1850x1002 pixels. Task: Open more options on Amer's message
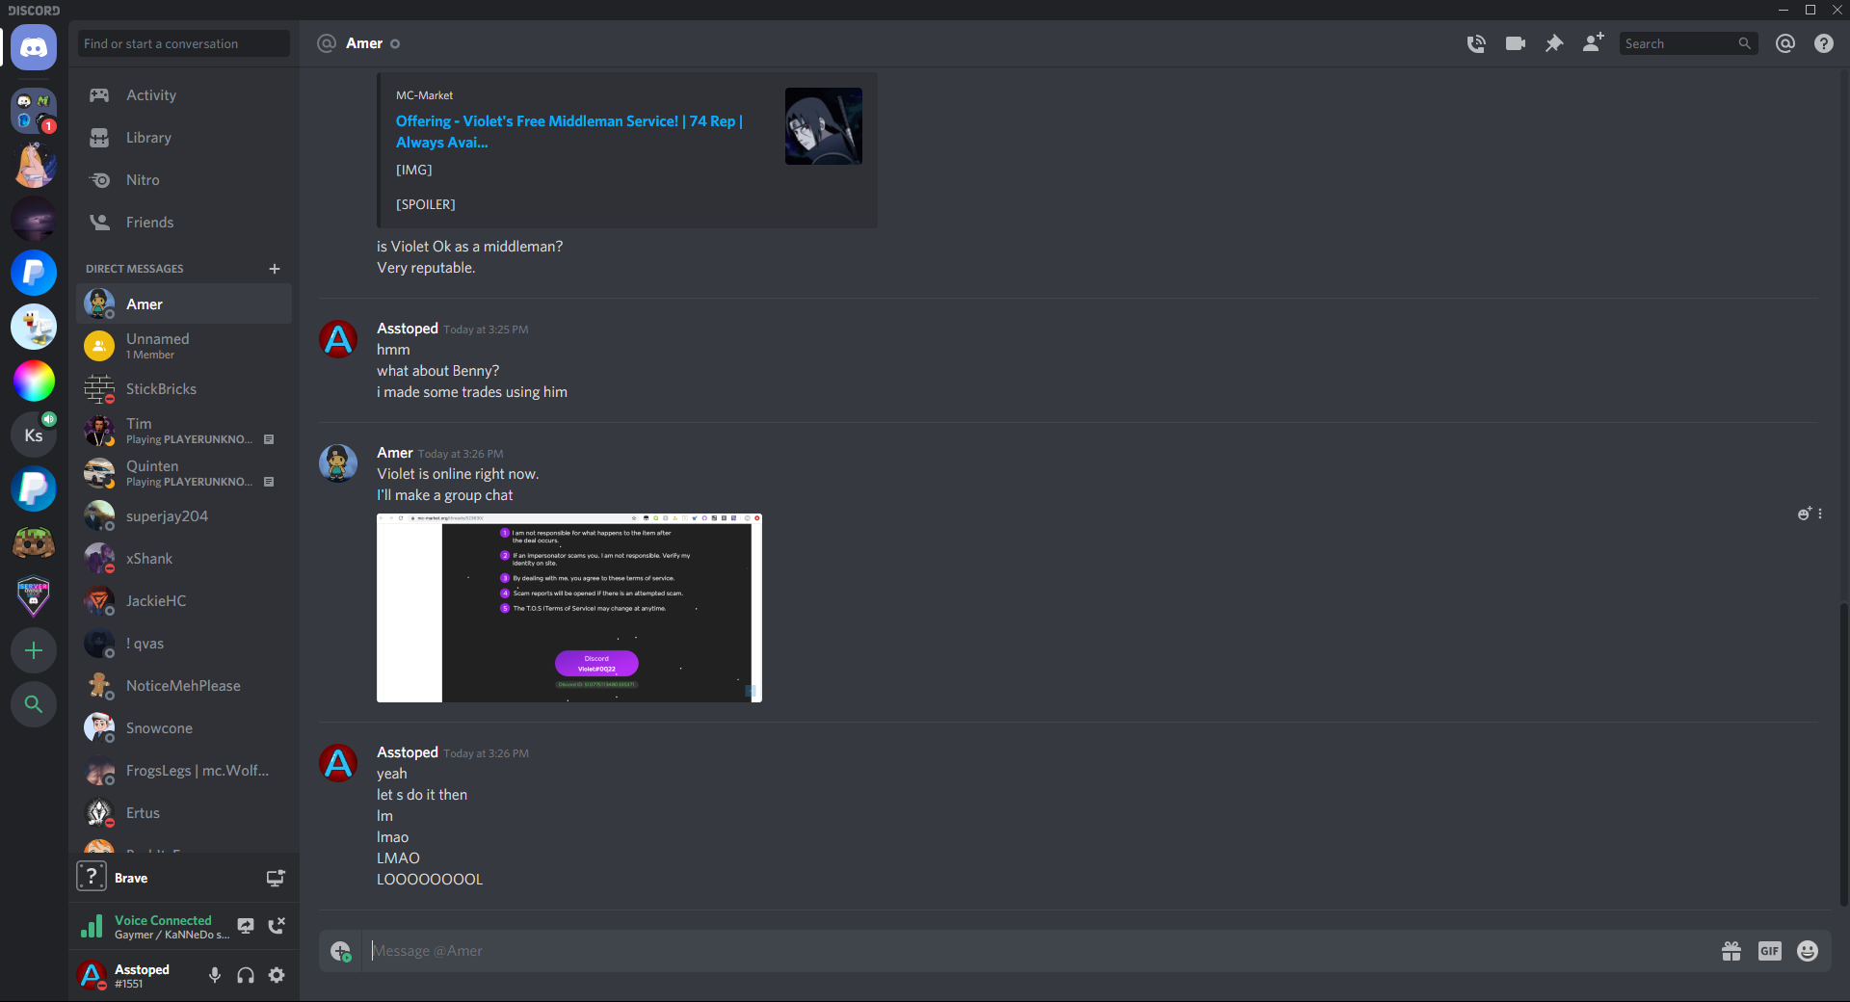[1819, 514]
